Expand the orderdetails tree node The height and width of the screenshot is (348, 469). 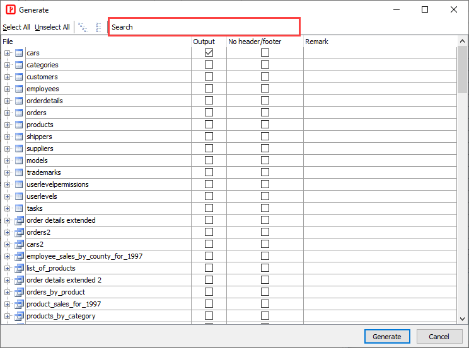tap(8, 101)
